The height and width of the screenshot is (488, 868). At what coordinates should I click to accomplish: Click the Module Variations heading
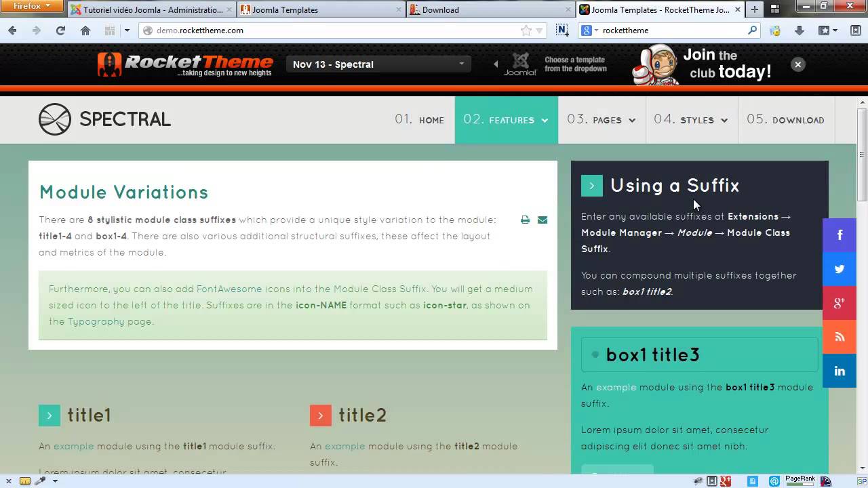(124, 192)
